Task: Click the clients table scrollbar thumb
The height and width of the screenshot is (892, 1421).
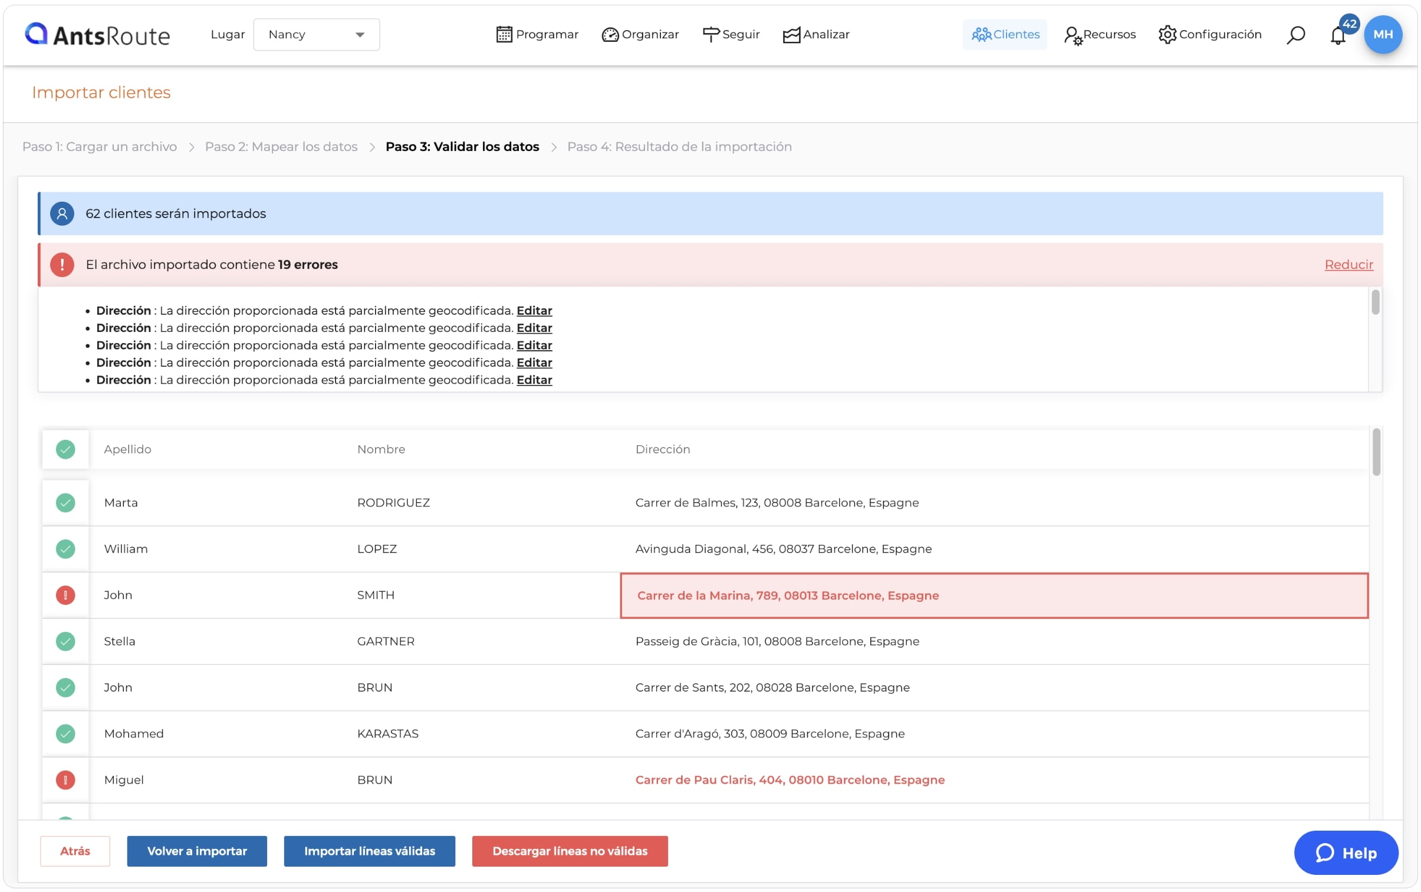Action: [1376, 452]
